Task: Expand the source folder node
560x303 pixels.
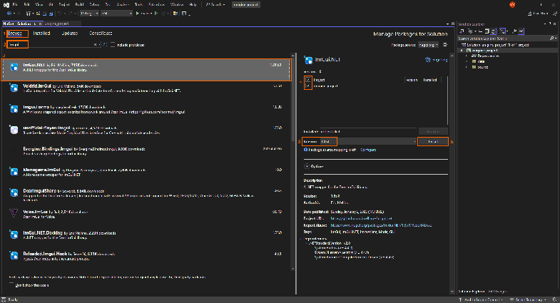Action: point(467,67)
